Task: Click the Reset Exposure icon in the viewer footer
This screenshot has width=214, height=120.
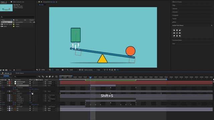Action: tap(115, 70)
